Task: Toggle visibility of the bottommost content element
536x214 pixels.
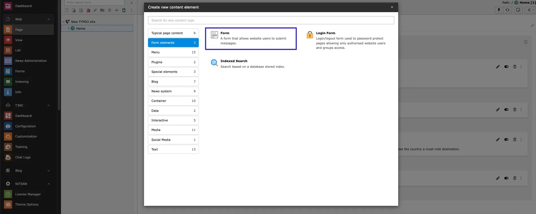Action: tap(506, 178)
